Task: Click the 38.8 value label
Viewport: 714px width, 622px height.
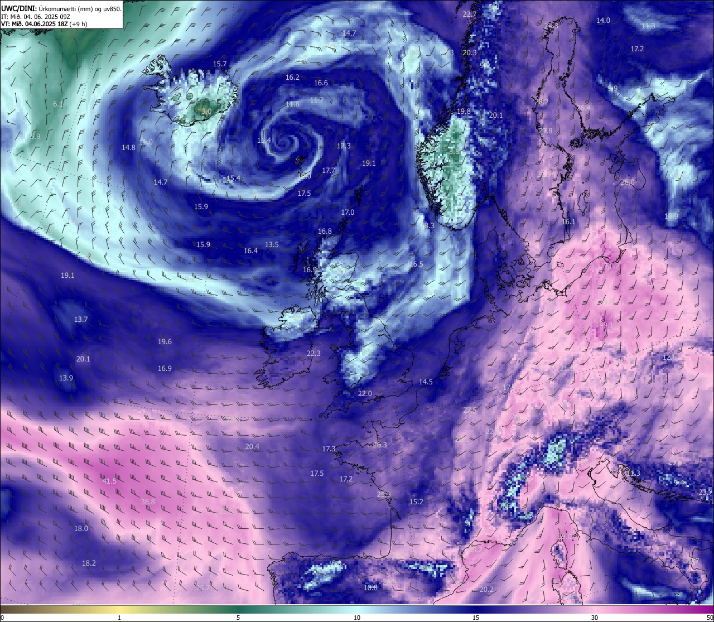Action: (x=148, y=502)
